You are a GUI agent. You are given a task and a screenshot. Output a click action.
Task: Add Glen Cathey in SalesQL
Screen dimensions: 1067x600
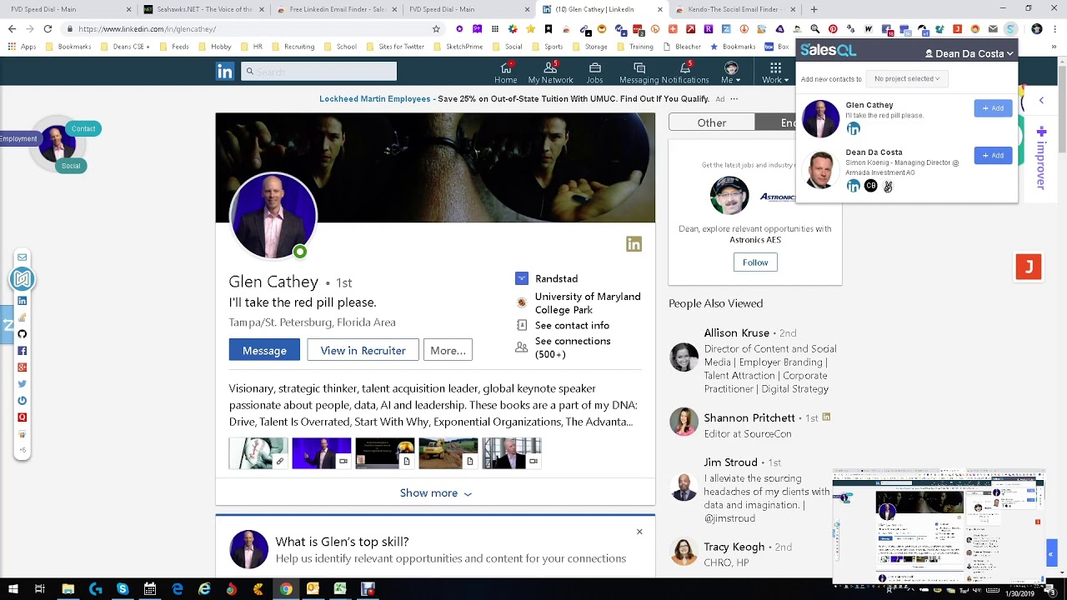[x=993, y=108]
